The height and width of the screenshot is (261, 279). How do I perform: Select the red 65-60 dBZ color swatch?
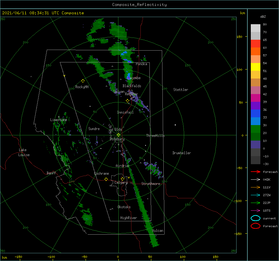(x=255, y=44)
